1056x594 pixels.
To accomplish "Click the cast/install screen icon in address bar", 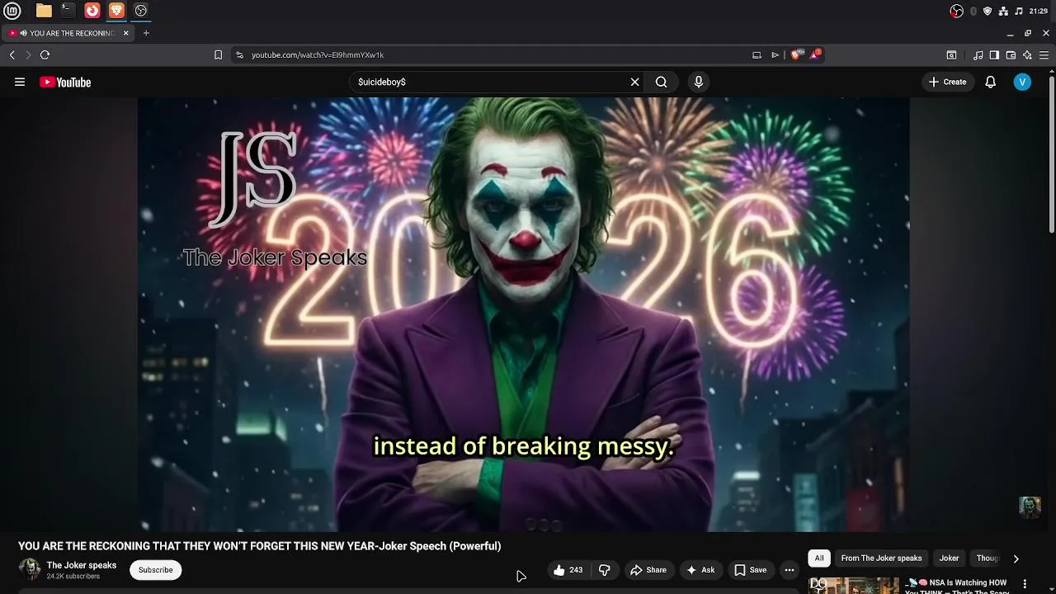I will tap(757, 54).
